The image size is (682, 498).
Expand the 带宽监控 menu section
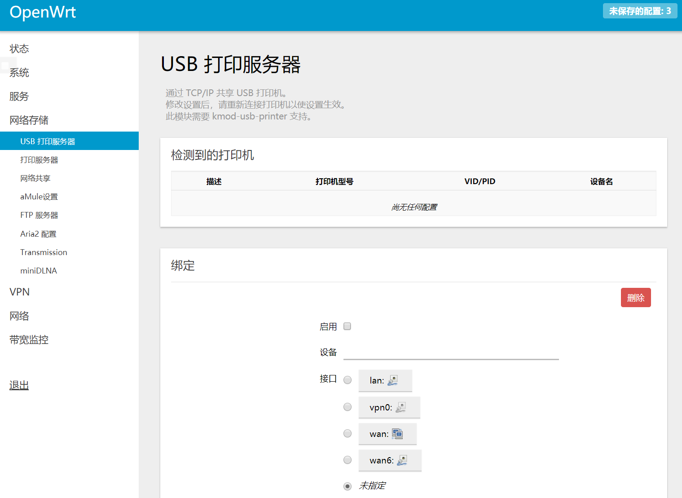click(29, 339)
